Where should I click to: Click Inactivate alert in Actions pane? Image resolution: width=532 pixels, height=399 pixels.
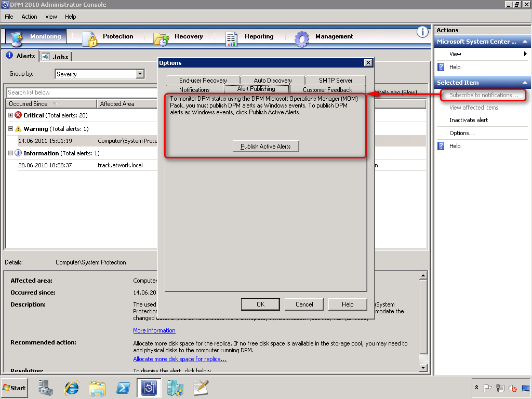coord(469,120)
